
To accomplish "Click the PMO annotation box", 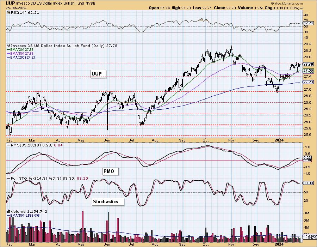I will pyautogui.click(x=111, y=171).
